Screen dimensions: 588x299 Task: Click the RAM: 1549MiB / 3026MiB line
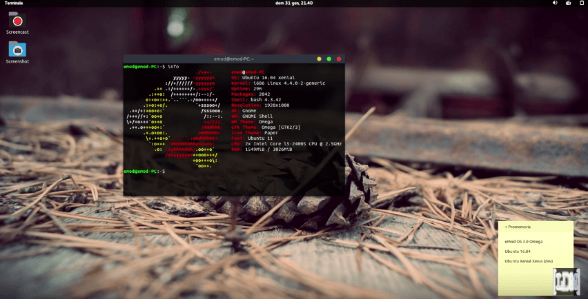[x=262, y=149]
